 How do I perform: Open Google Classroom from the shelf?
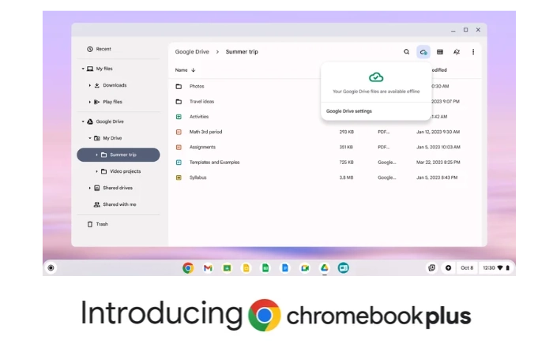[x=227, y=268]
